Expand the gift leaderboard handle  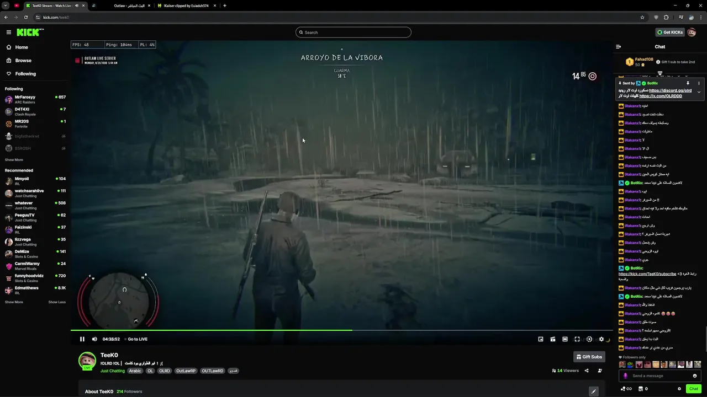coord(660,73)
